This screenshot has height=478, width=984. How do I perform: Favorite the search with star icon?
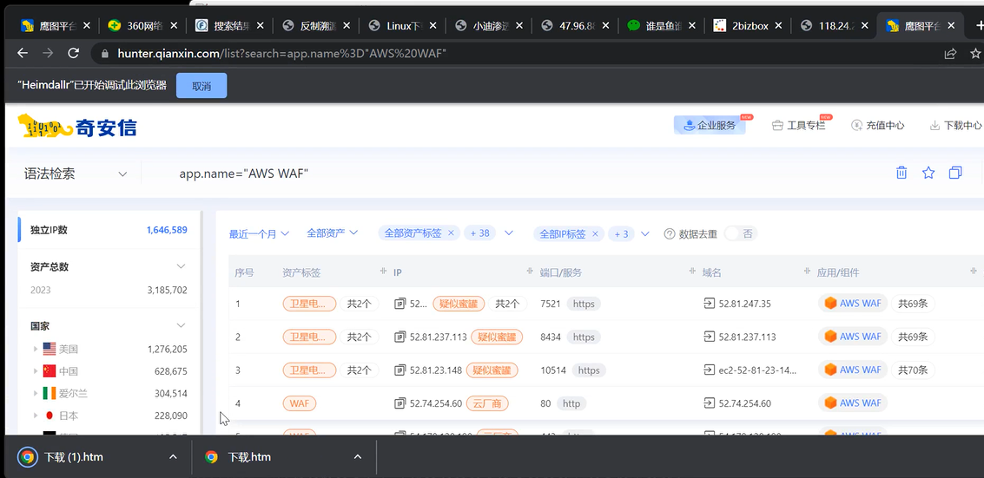pos(928,173)
